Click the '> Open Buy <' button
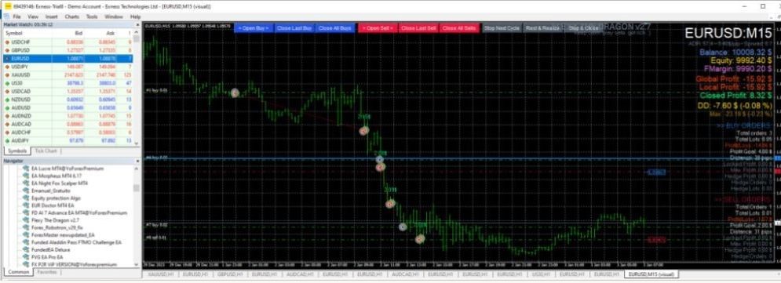 [x=253, y=28]
